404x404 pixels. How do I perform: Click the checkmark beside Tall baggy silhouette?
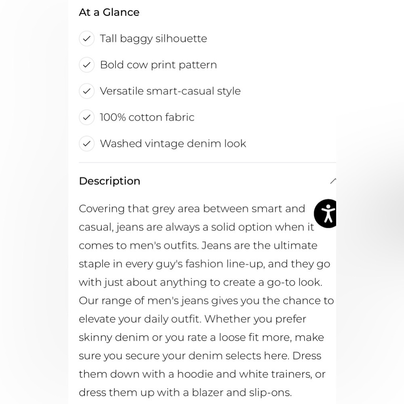[86, 39]
